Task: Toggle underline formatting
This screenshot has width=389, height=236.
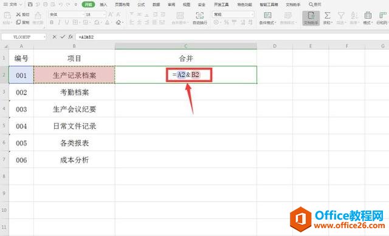Action: (66, 22)
